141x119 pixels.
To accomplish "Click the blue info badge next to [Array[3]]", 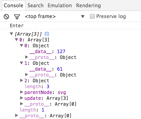I will pos(47,34).
